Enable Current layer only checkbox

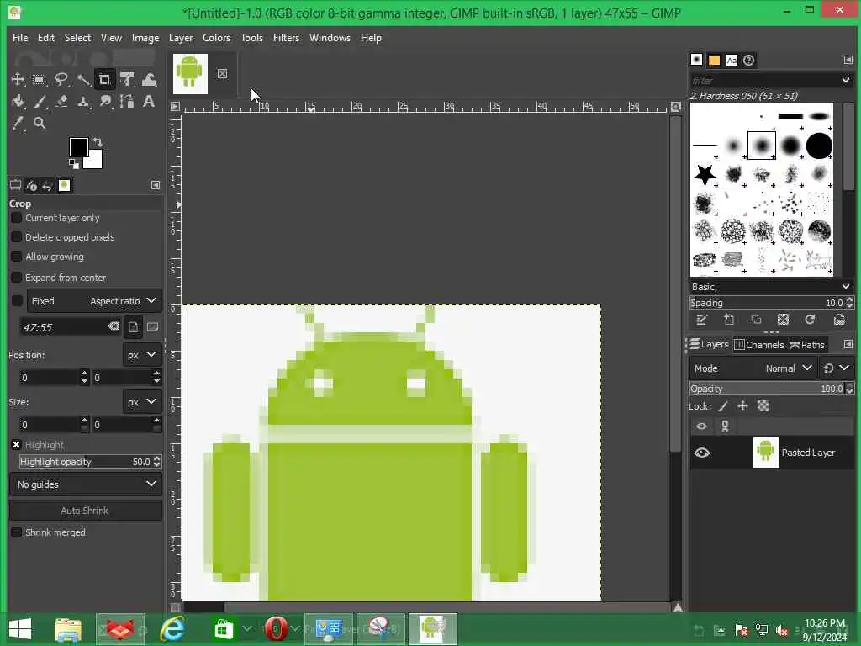(x=17, y=218)
